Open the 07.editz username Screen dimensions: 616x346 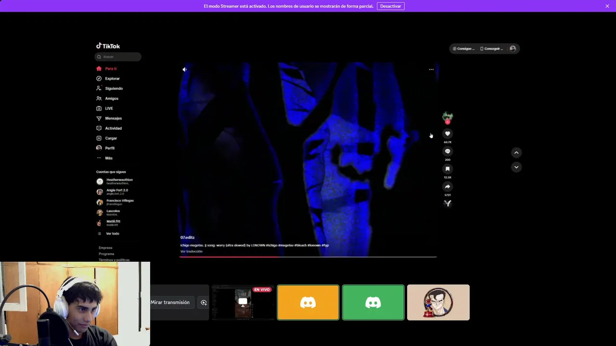[187, 237]
